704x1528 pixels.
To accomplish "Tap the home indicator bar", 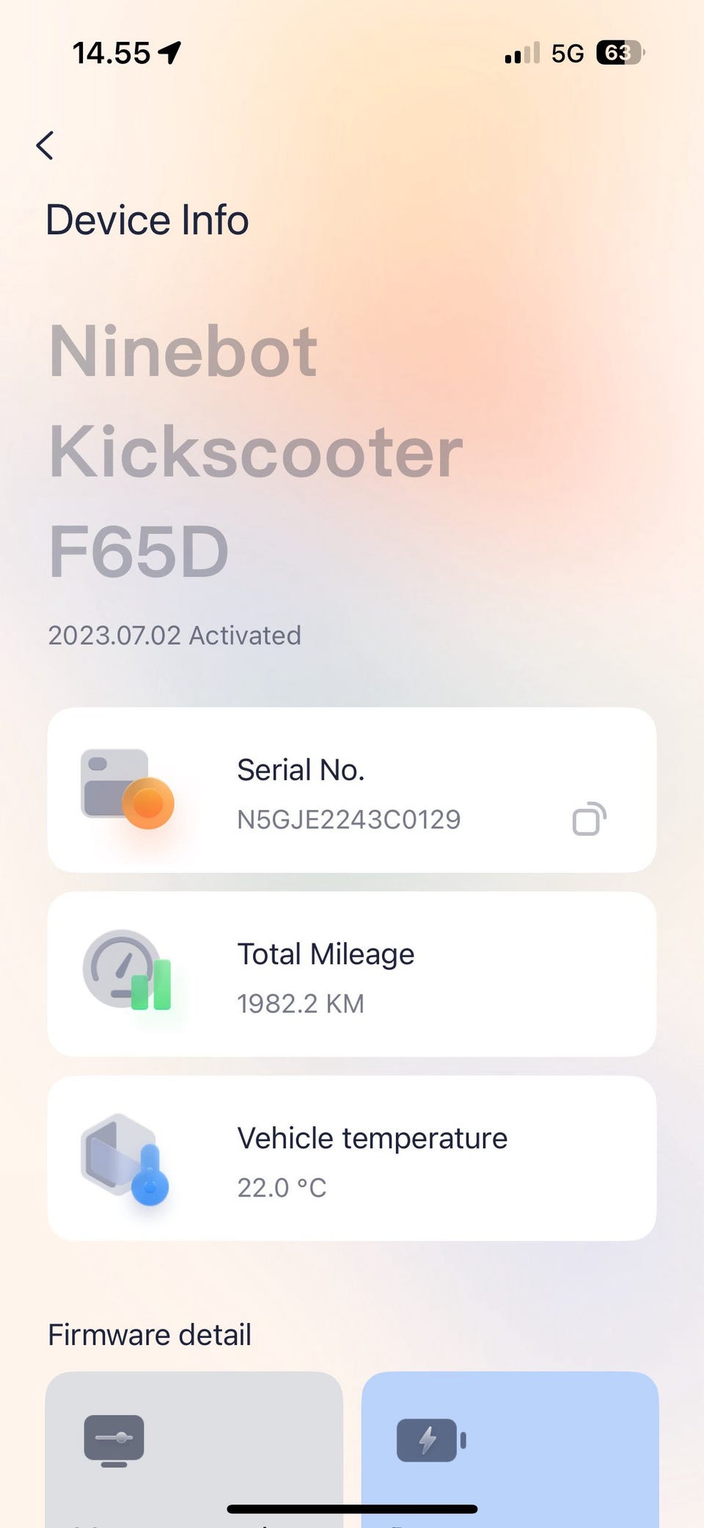I will (x=352, y=1509).
